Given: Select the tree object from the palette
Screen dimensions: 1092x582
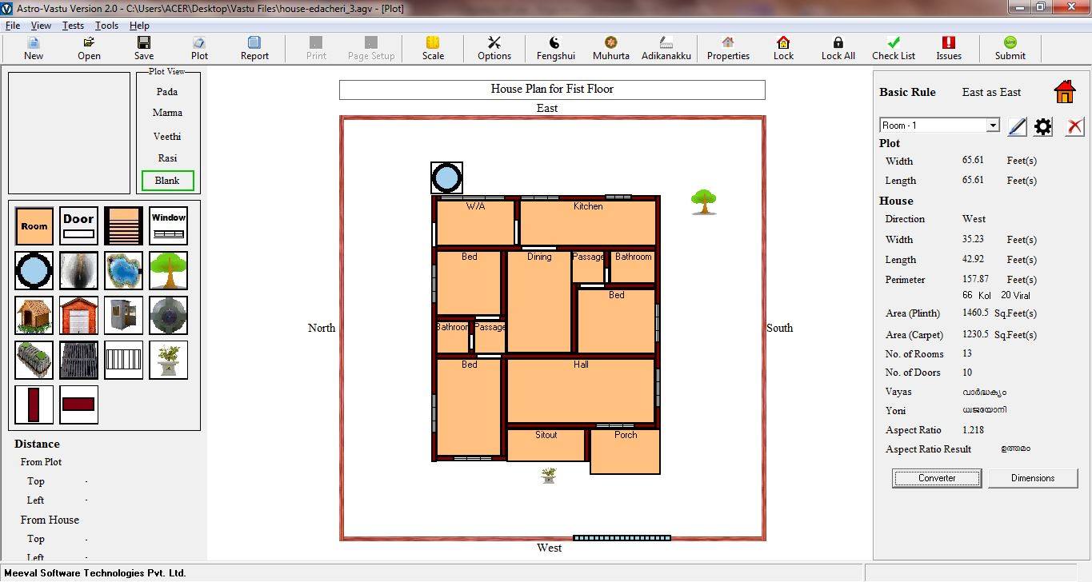Looking at the screenshot, I should tap(168, 271).
